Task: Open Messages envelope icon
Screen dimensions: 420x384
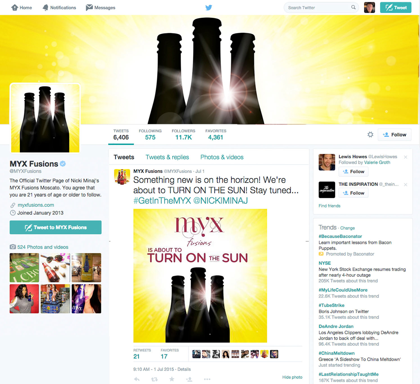Action: point(89,8)
